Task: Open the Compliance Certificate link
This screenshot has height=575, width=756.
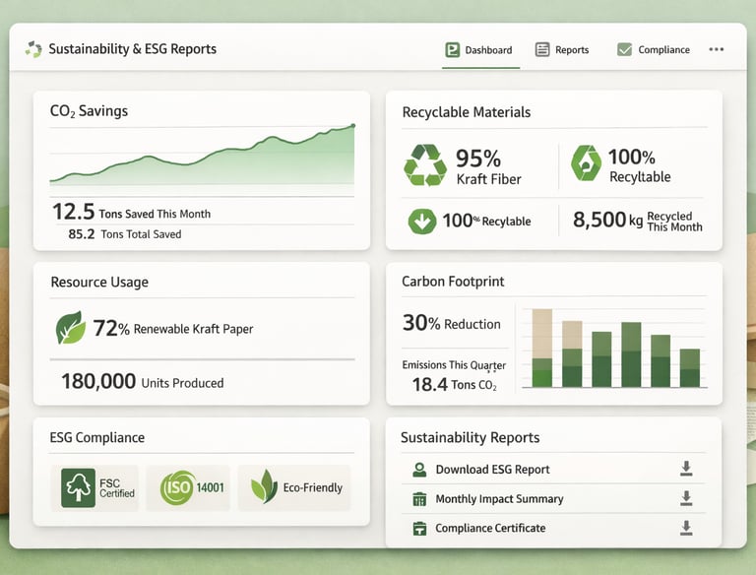Action: 490,528
